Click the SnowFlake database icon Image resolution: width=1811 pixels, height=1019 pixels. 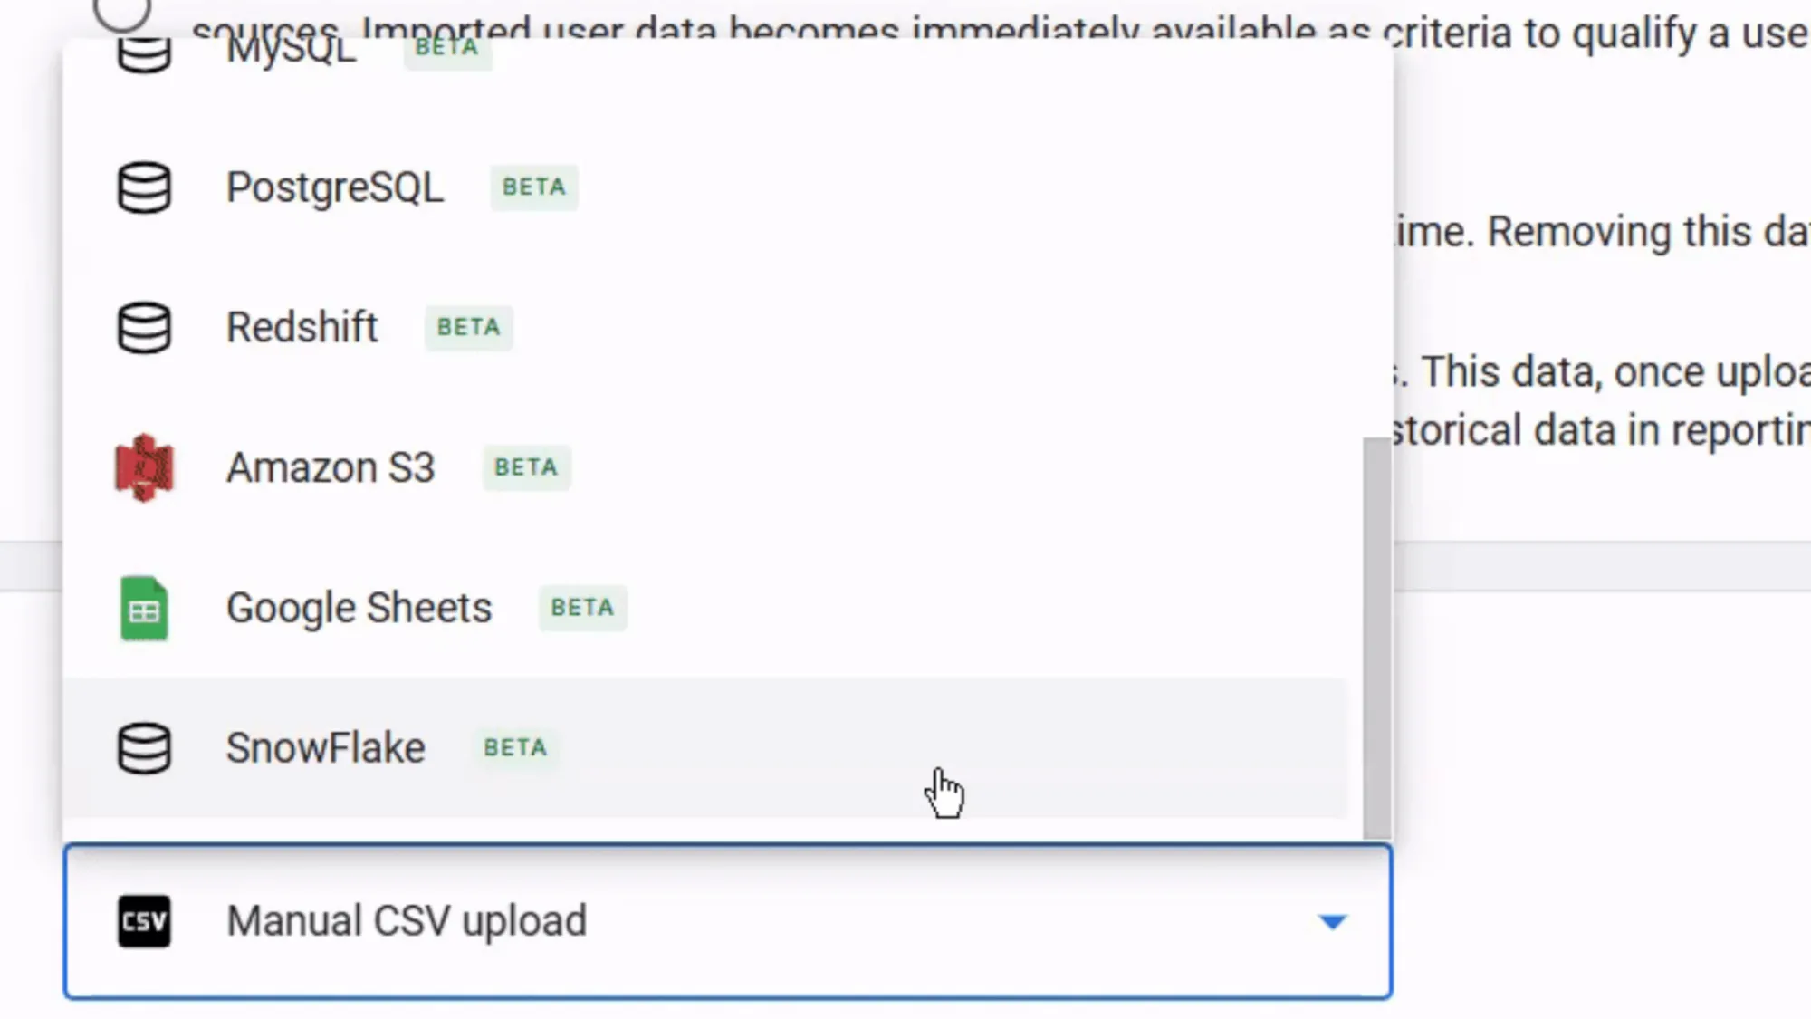coord(143,747)
